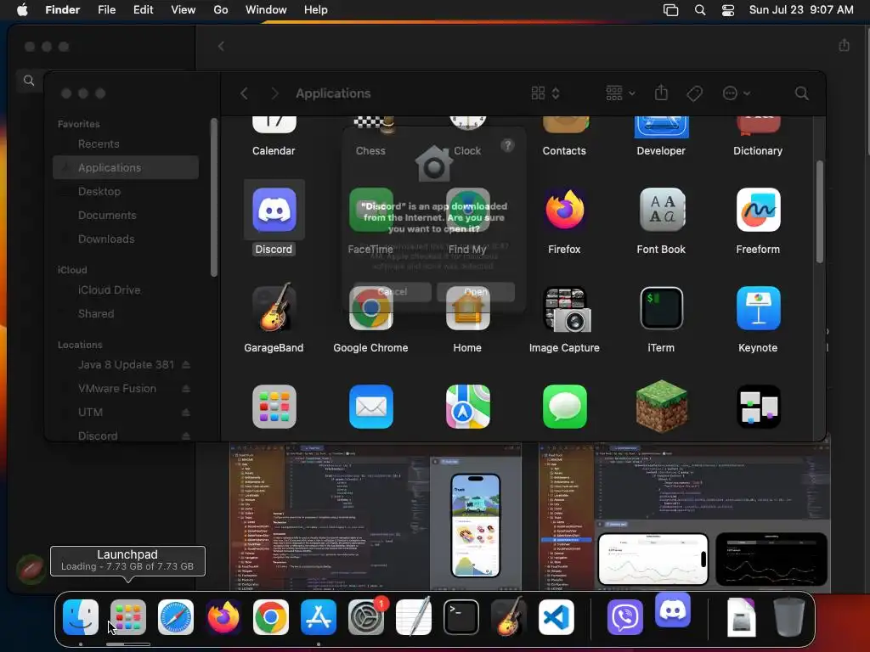
Task: Open the App Store from the Dock
Action: (319, 617)
